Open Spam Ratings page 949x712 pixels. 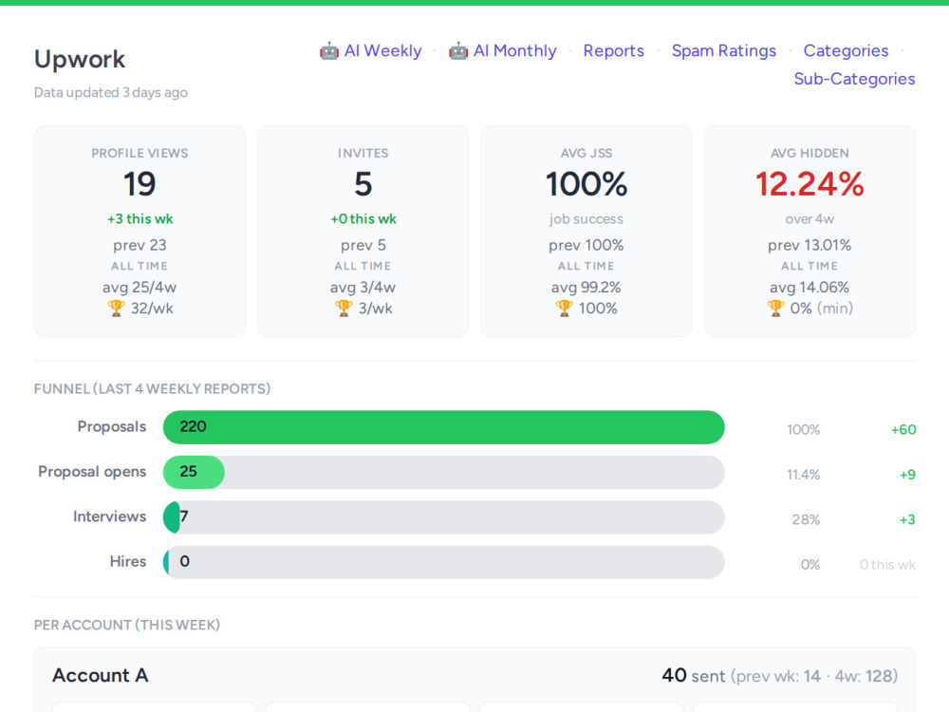pos(723,51)
